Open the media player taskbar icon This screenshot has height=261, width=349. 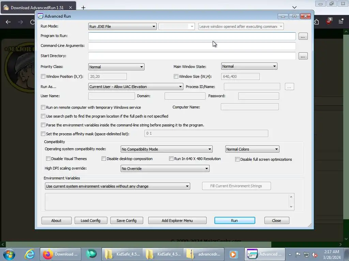pyautogui.click(x=234, y=254)
